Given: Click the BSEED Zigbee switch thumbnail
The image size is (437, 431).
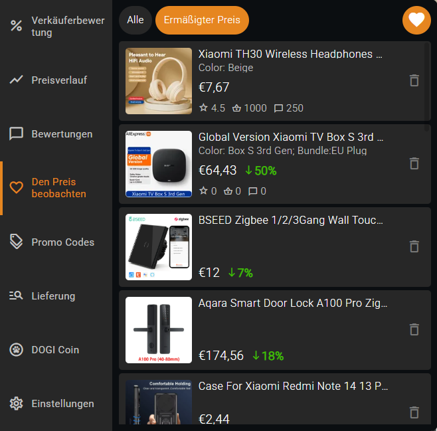Looking at the screenshot, I should coord(159,247).
